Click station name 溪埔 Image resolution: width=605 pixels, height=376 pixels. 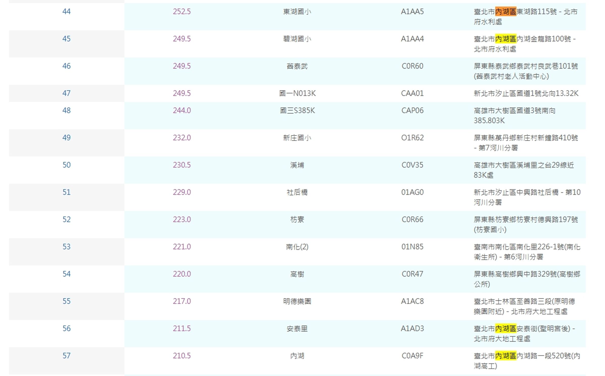click(x=297, y=165)
